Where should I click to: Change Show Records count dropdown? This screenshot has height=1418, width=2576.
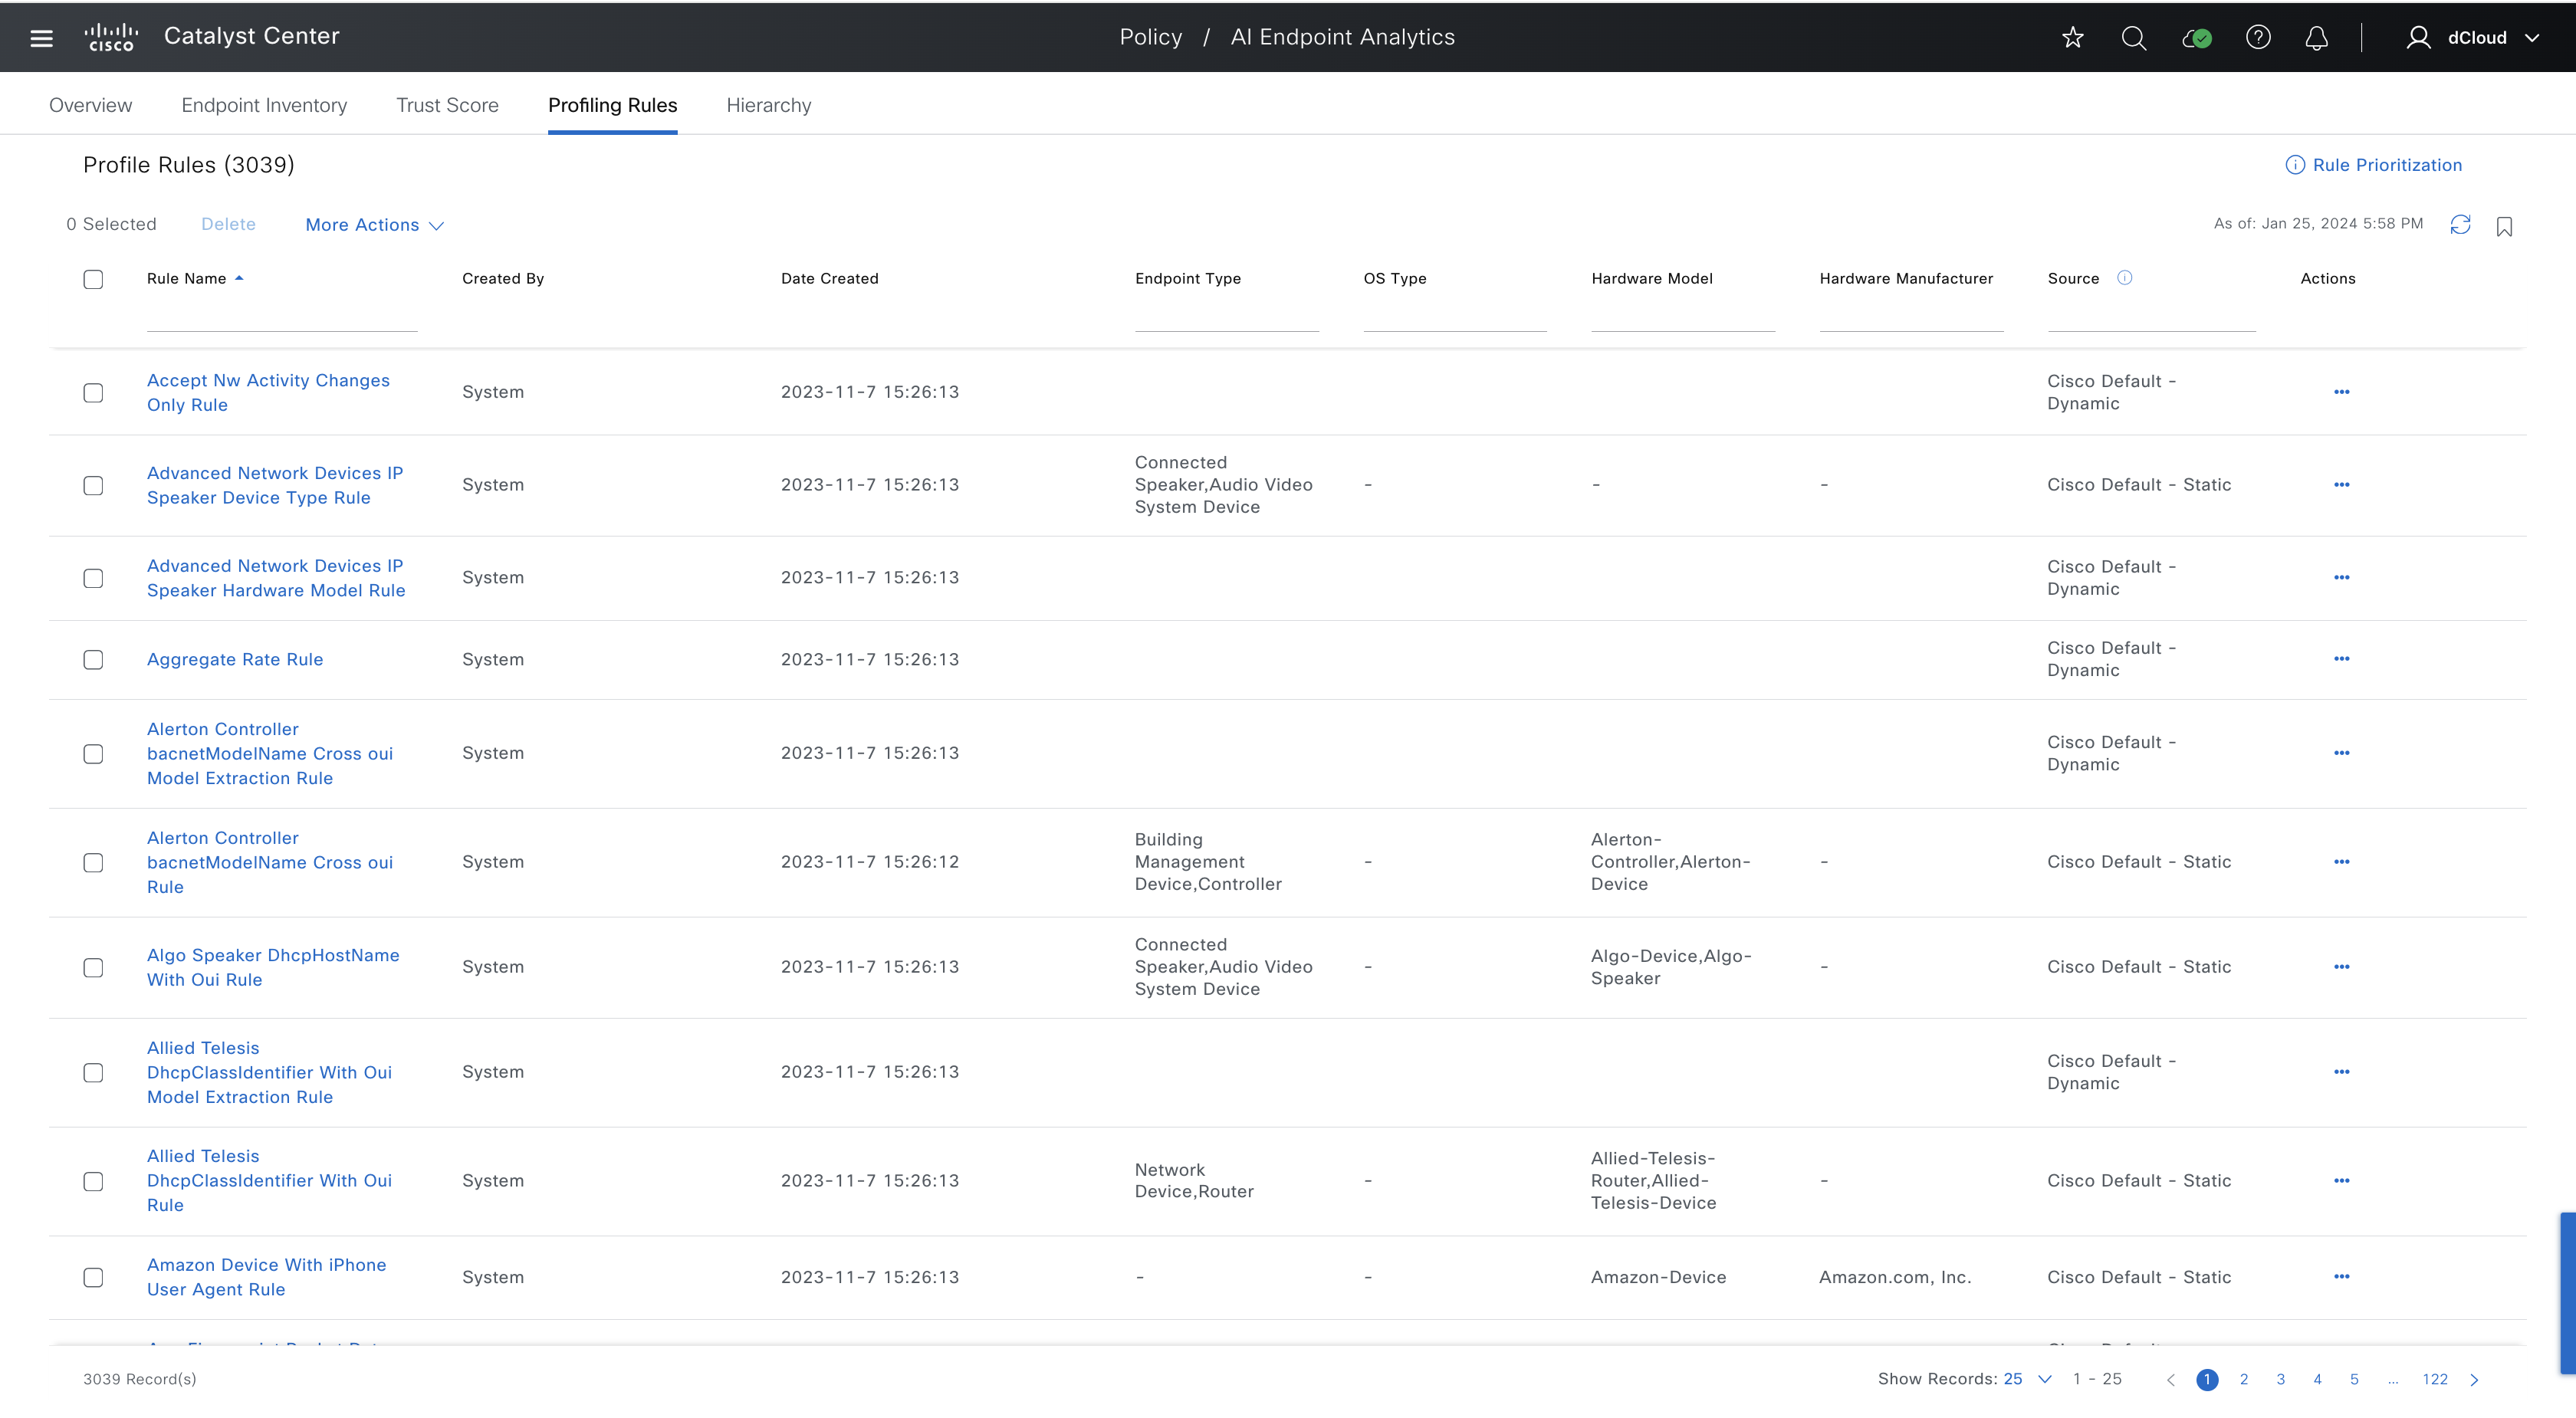(x=2027, y=1379)
